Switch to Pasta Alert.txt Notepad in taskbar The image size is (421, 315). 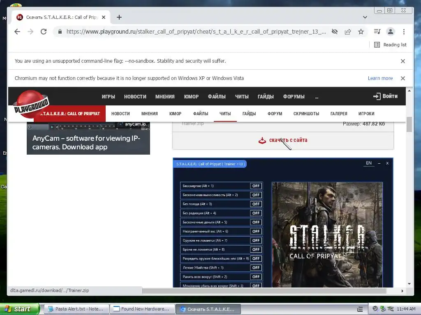pyautogui.click(x=76, y=309)
